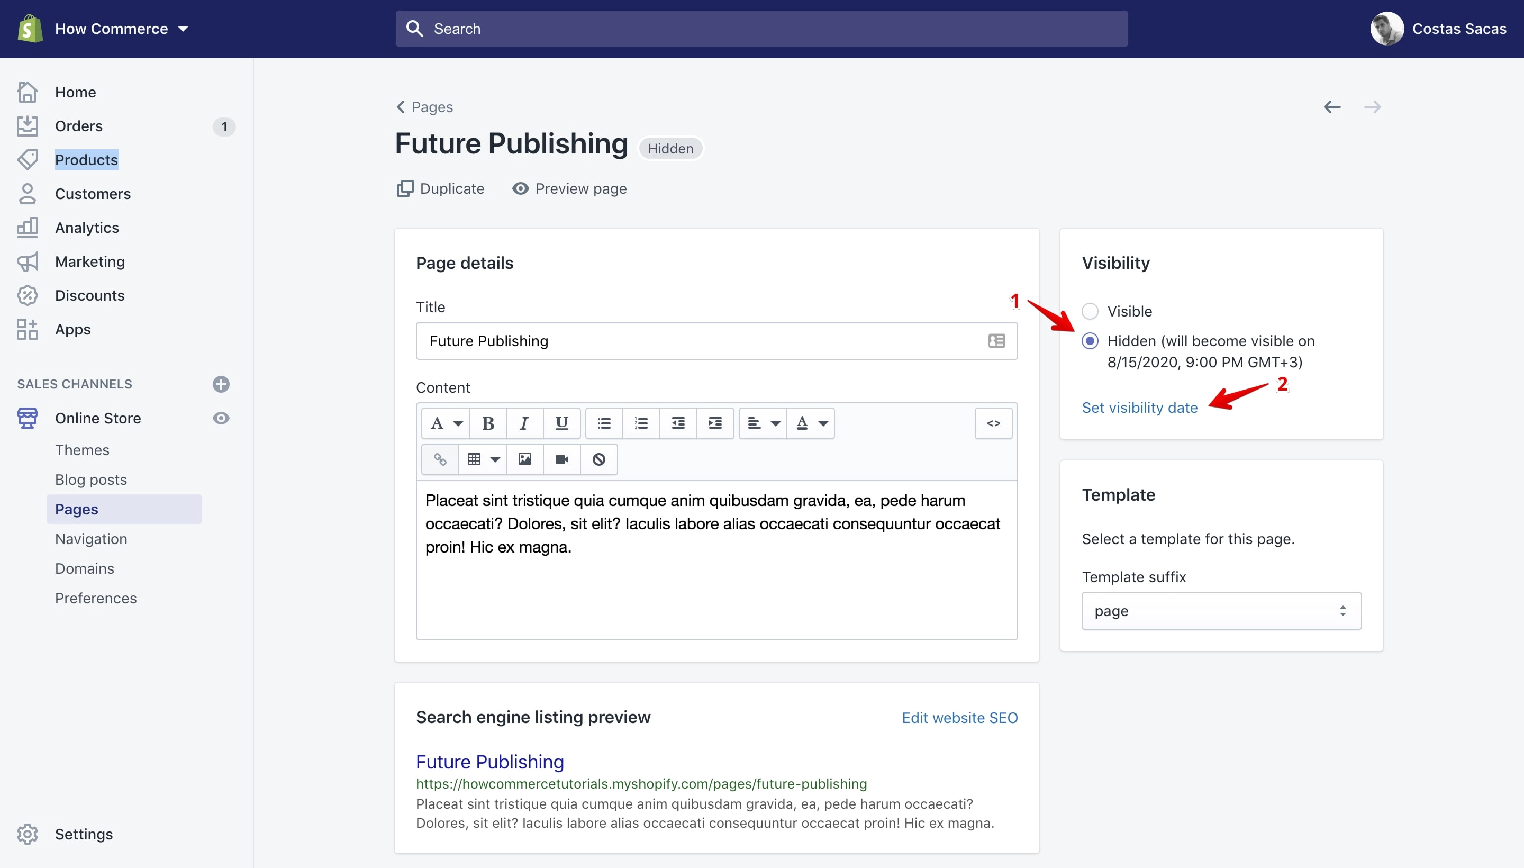Focus the top Search field

[x=761, y=29]
